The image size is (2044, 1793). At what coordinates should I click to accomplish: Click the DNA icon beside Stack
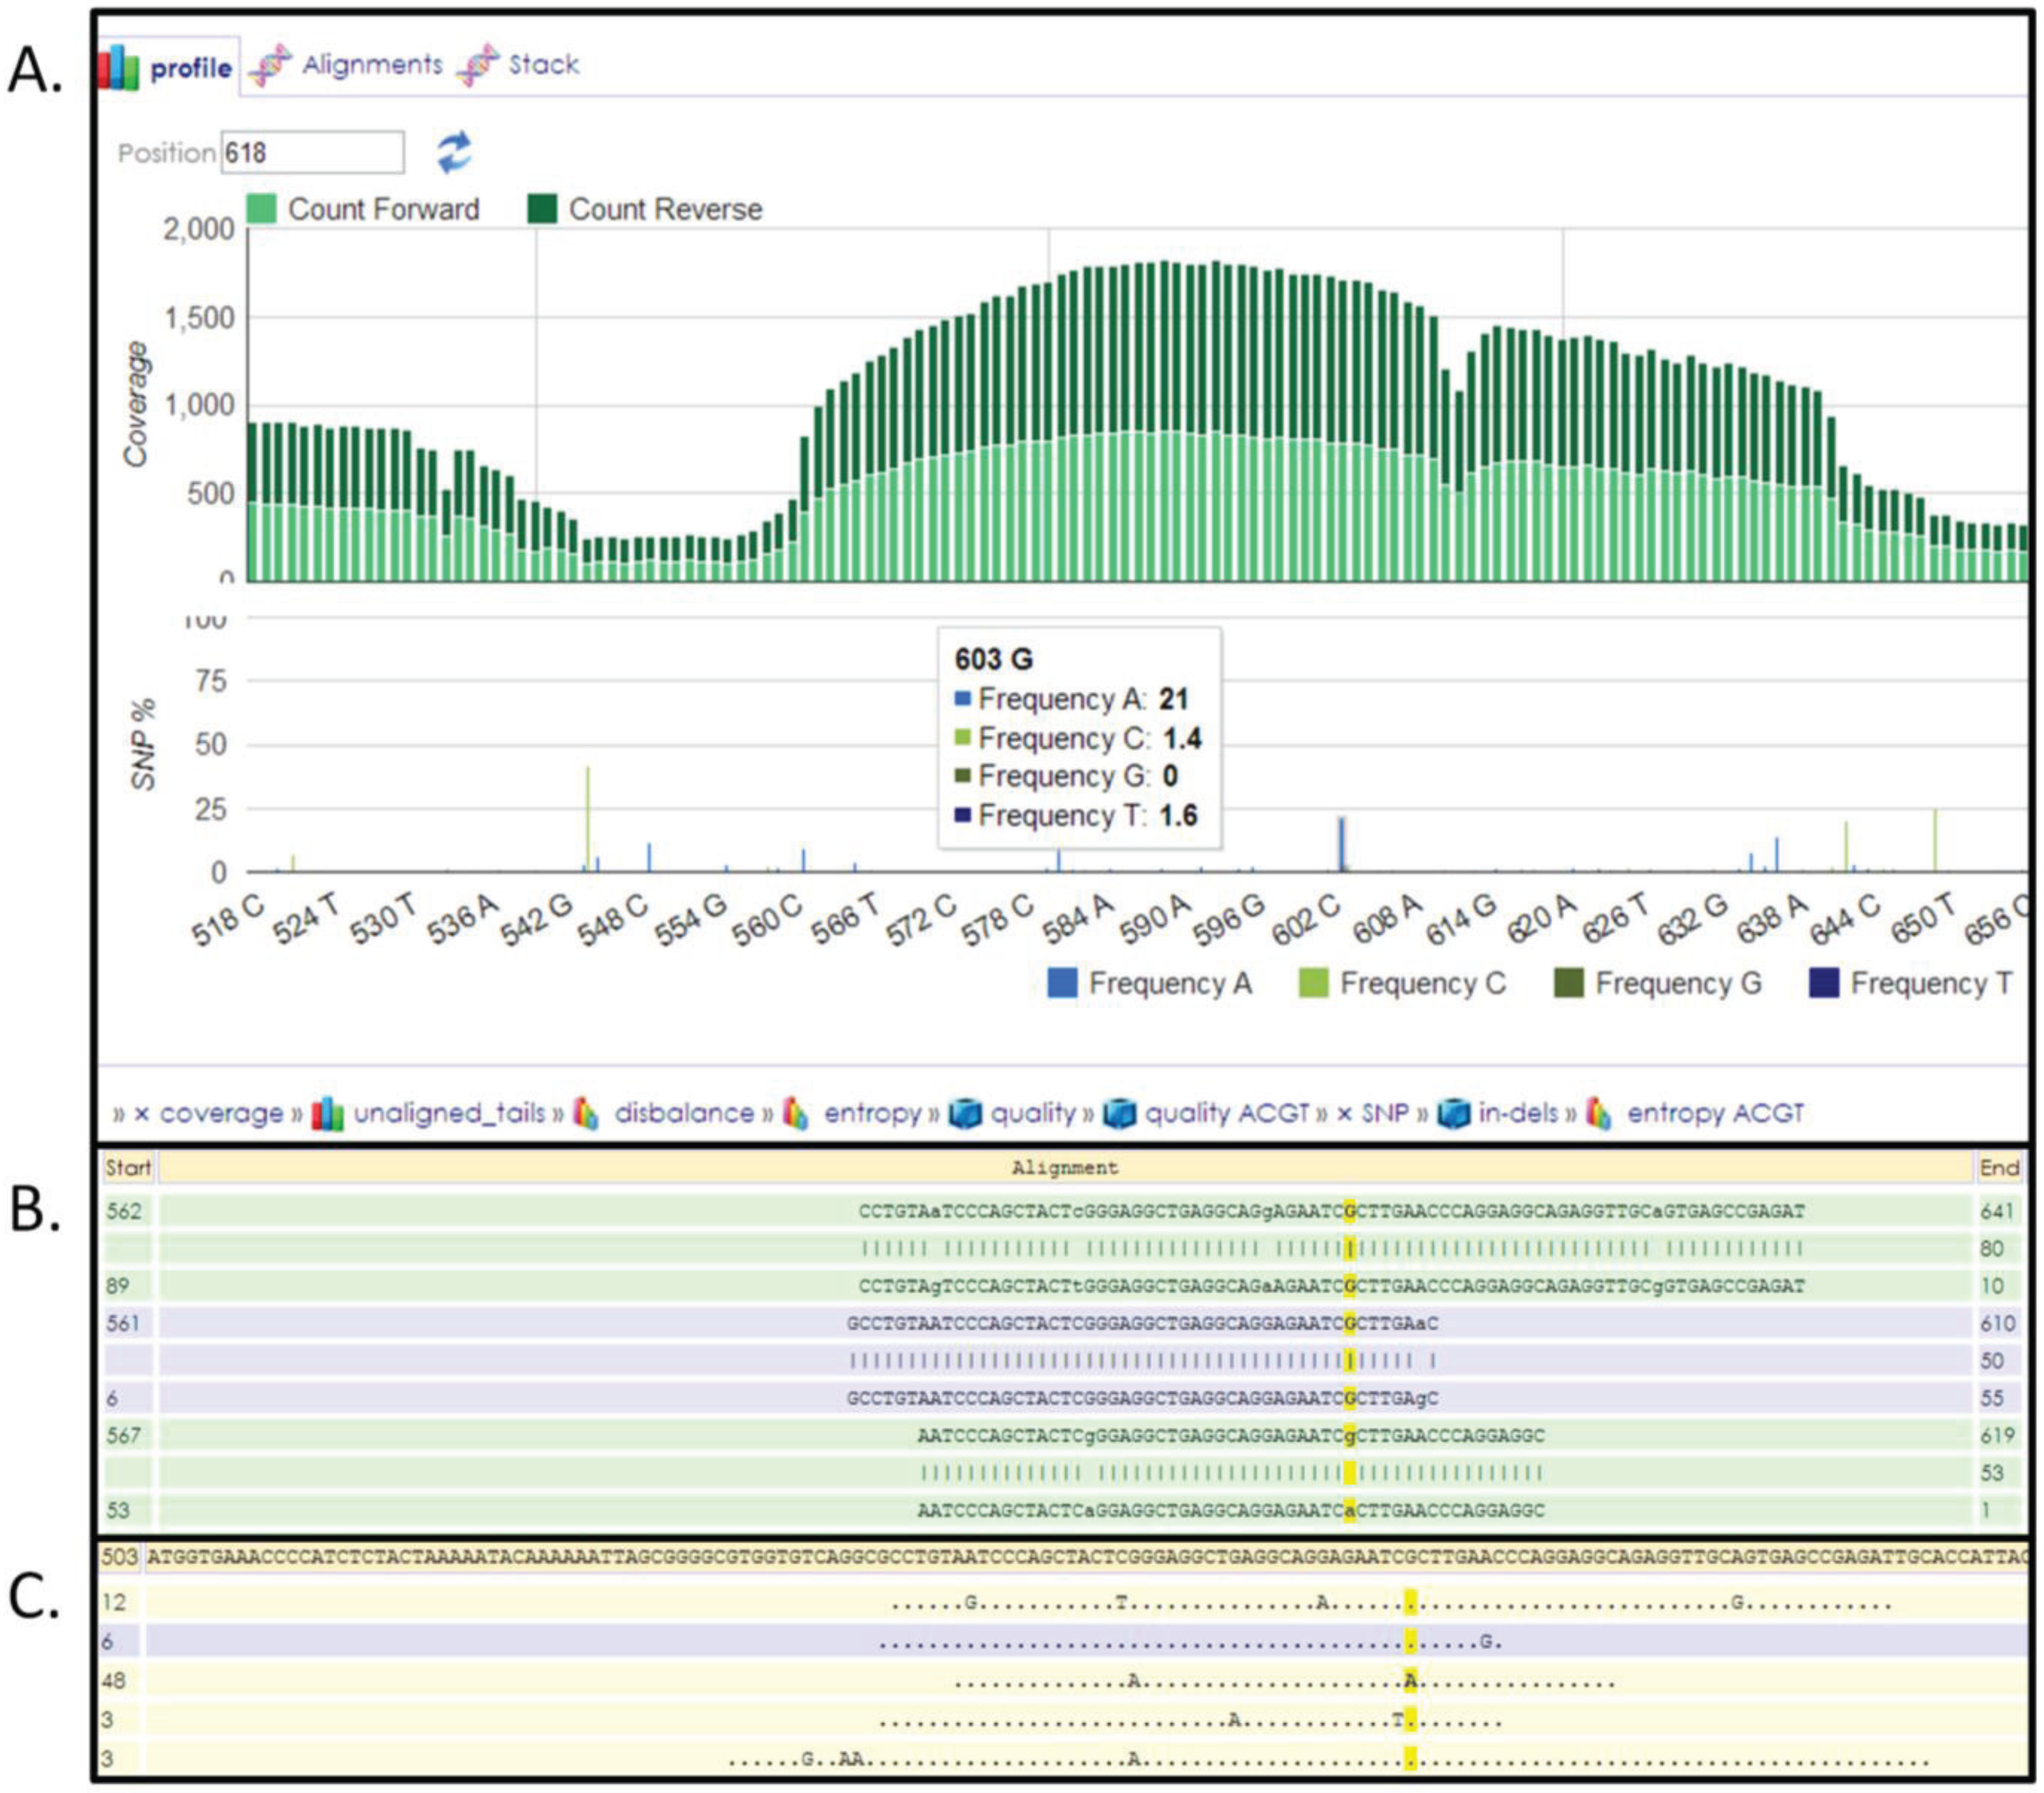[x=478, y=66]
